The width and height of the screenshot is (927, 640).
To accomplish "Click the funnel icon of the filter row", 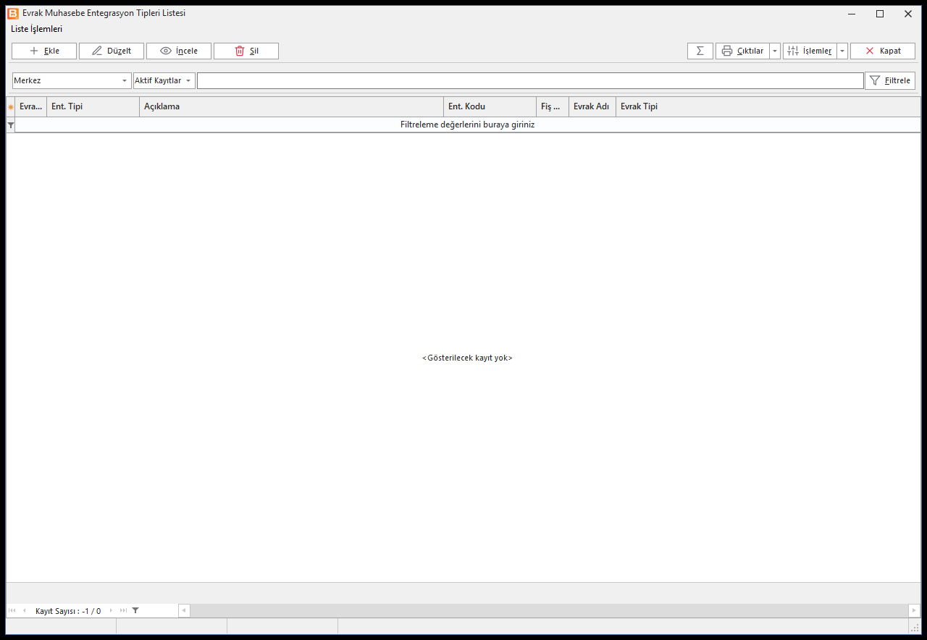I will (11, 125).
